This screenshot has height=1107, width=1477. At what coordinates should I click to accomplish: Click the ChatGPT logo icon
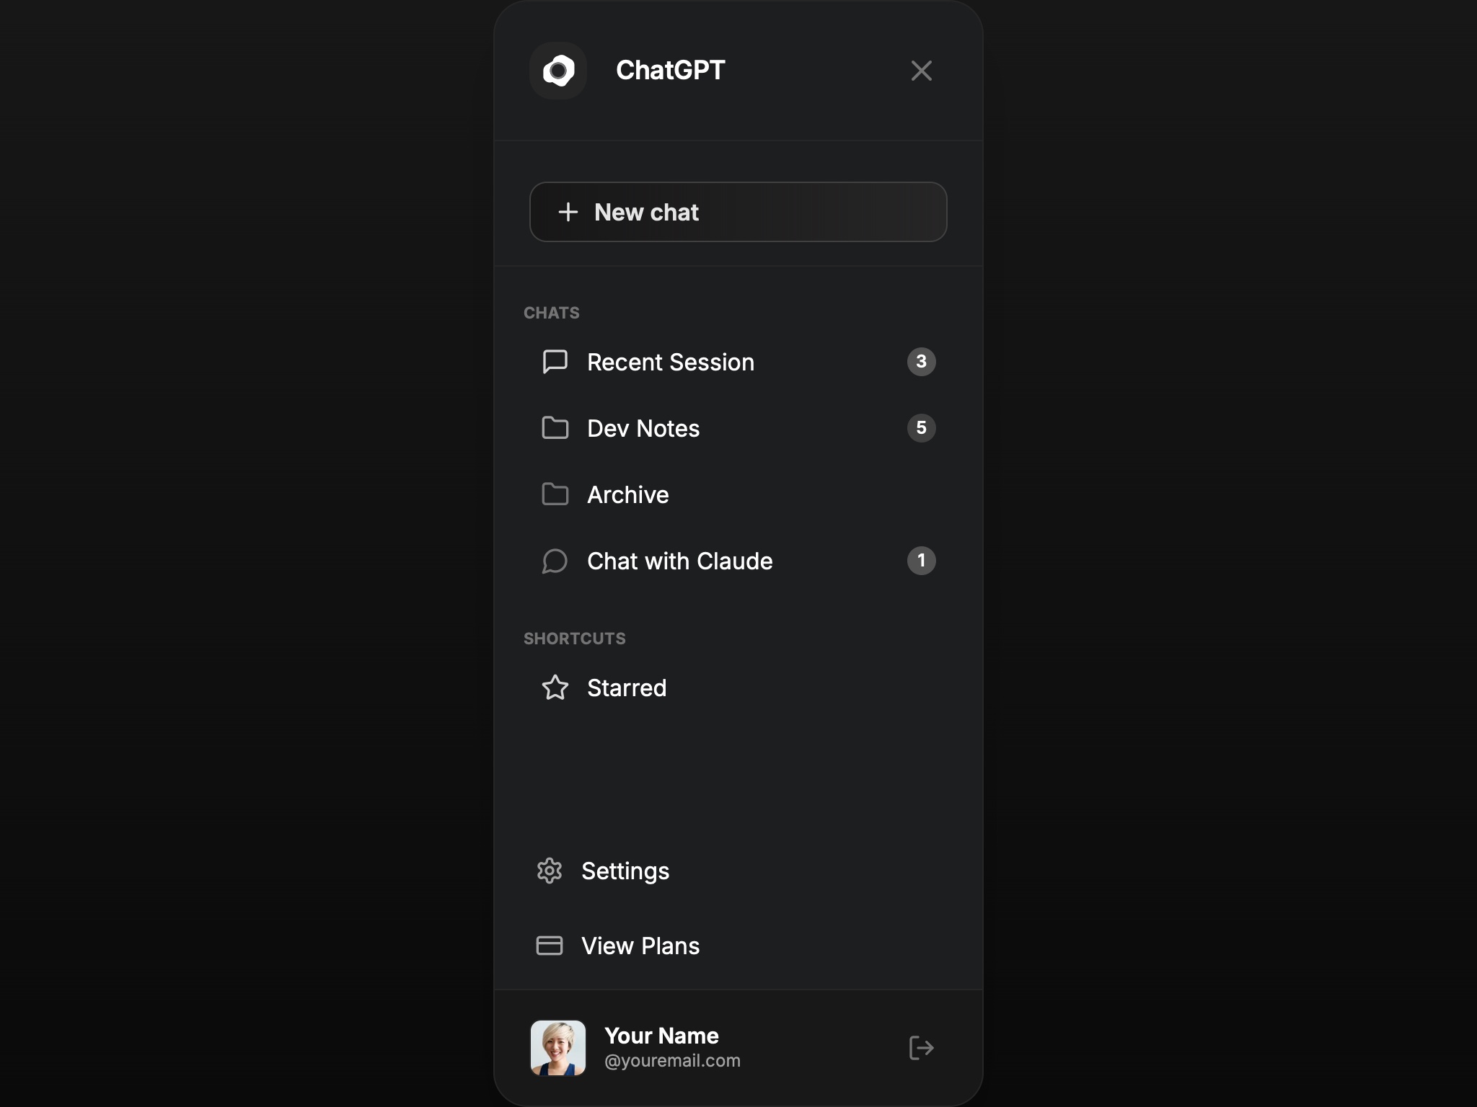(x=558, y=70)
